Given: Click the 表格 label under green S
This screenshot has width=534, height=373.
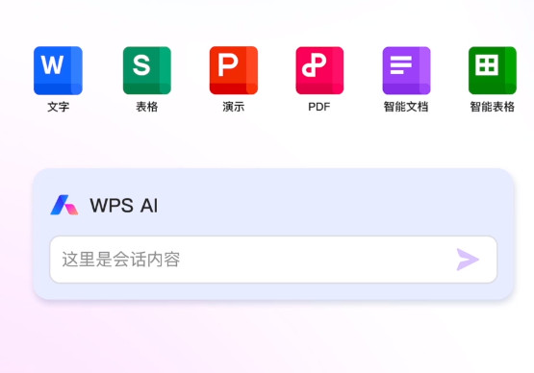Looking at the screenshot, I should [x=147, y=107].
